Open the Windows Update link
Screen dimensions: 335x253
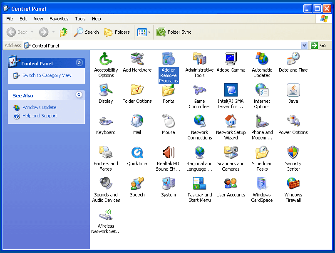[x=39, y=107]
